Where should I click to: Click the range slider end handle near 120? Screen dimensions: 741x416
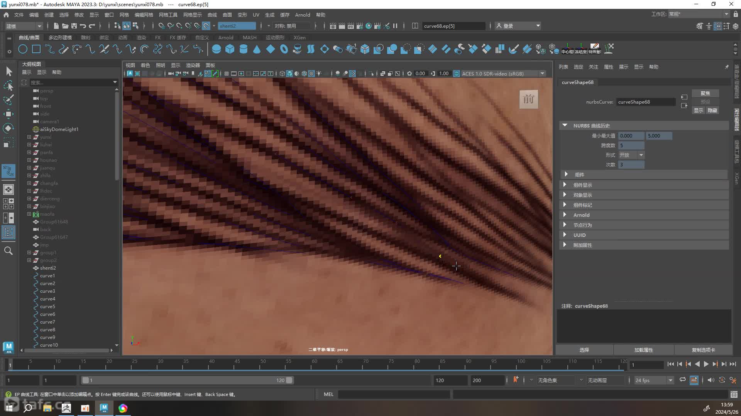(289, 380)
